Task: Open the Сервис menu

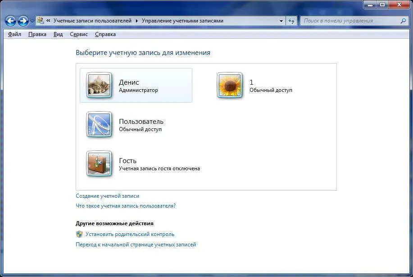Action: coord(79,34)
